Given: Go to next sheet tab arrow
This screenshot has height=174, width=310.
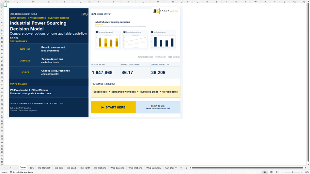Looking at the screenshot, I should (10, 168).
